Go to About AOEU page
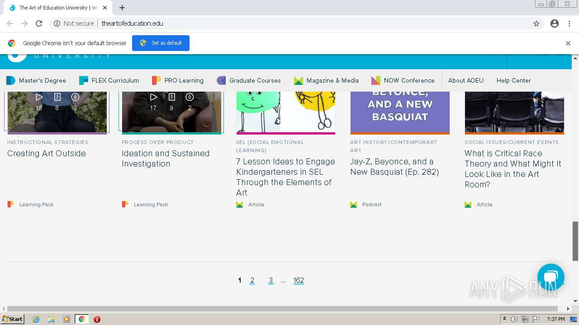The image size is (579, 325). 466,80
